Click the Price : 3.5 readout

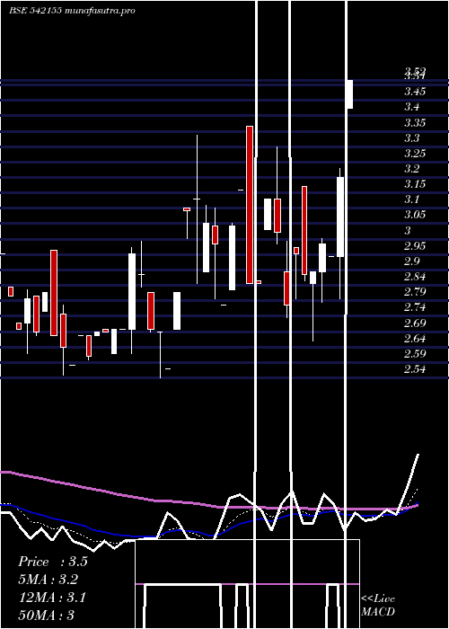52,562
